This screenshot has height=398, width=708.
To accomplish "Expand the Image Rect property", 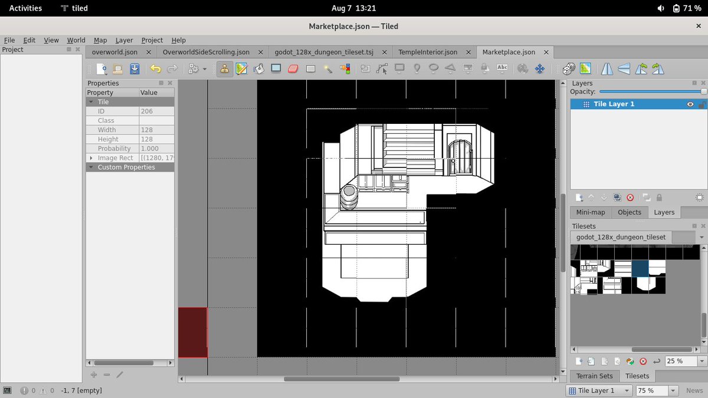I will click(91, 158).
